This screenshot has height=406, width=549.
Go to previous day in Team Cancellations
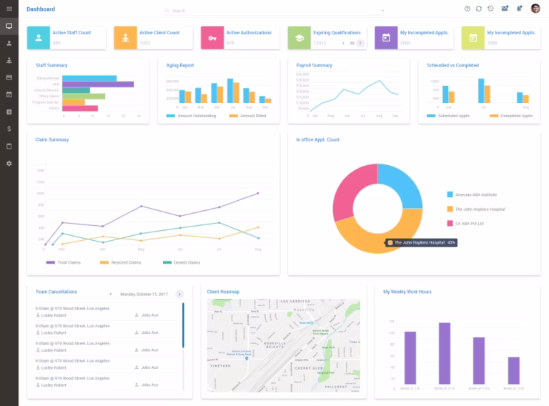pyautogui.click(x=111, y=294)
